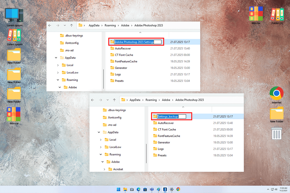The width and height of the screenshot is (290, 193).
Task: Show hidden system tray icons
Action: point(268,189)
